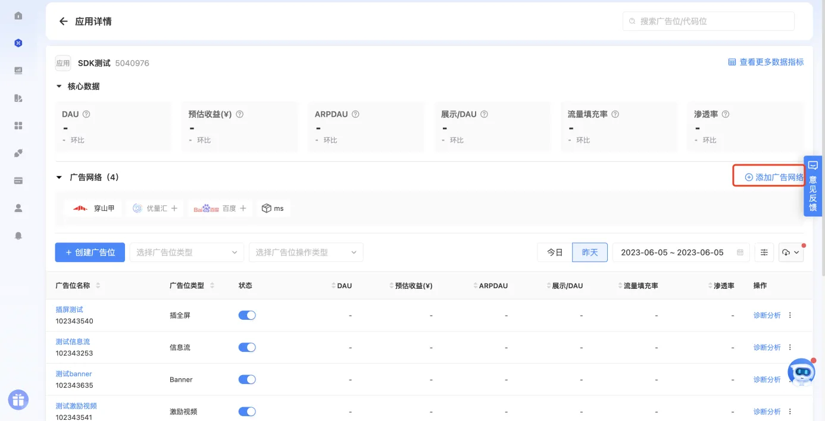Viewport: 825px width, 421px height.
Task: Select the 百度 ad network
Action: click(220, 208)
